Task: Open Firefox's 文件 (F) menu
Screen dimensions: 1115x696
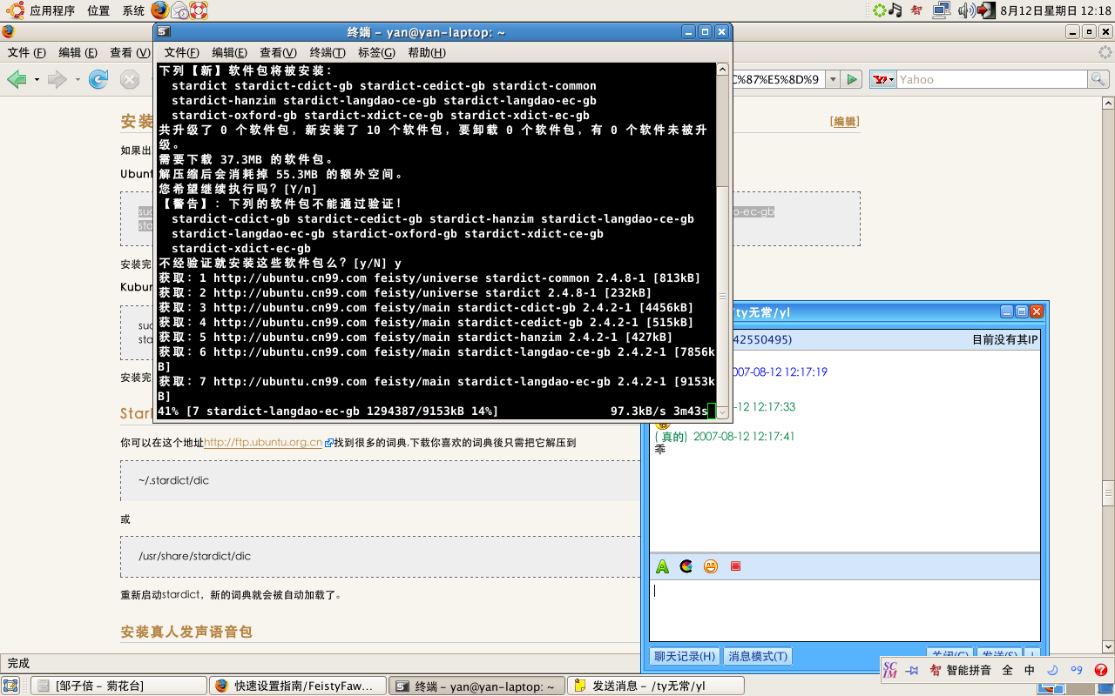Action: click(x=26, y=52)
